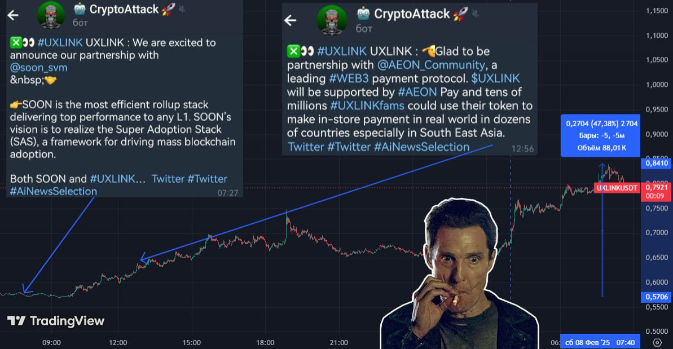This screenshot has width=673, height=349.
Task: Click #AiNewsSelection hashtag in left message
Action: (53, 191)
